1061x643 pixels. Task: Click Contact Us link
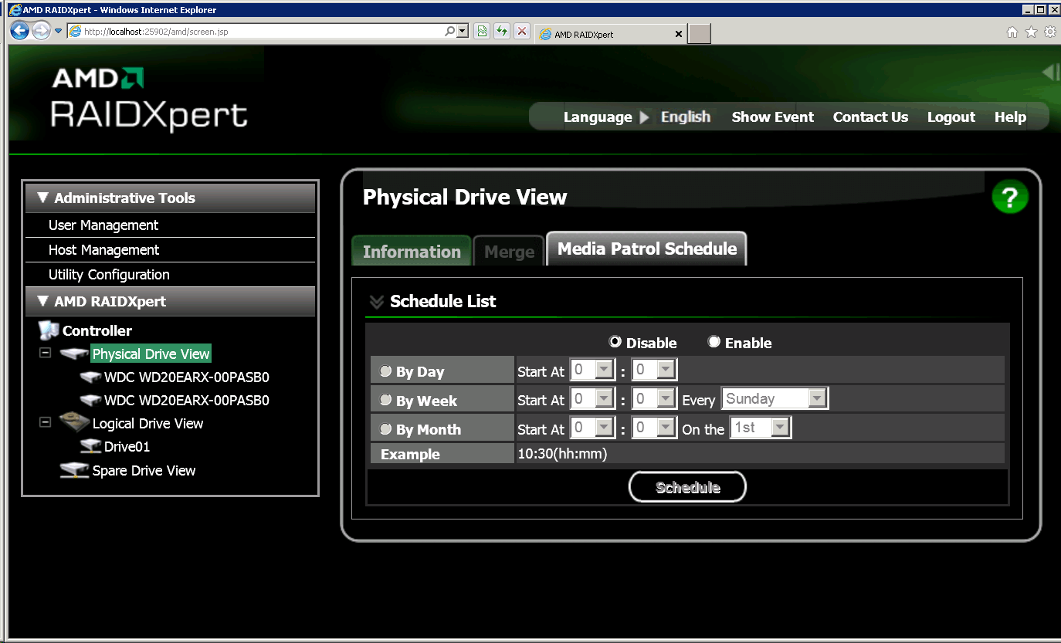click(870, 117)
